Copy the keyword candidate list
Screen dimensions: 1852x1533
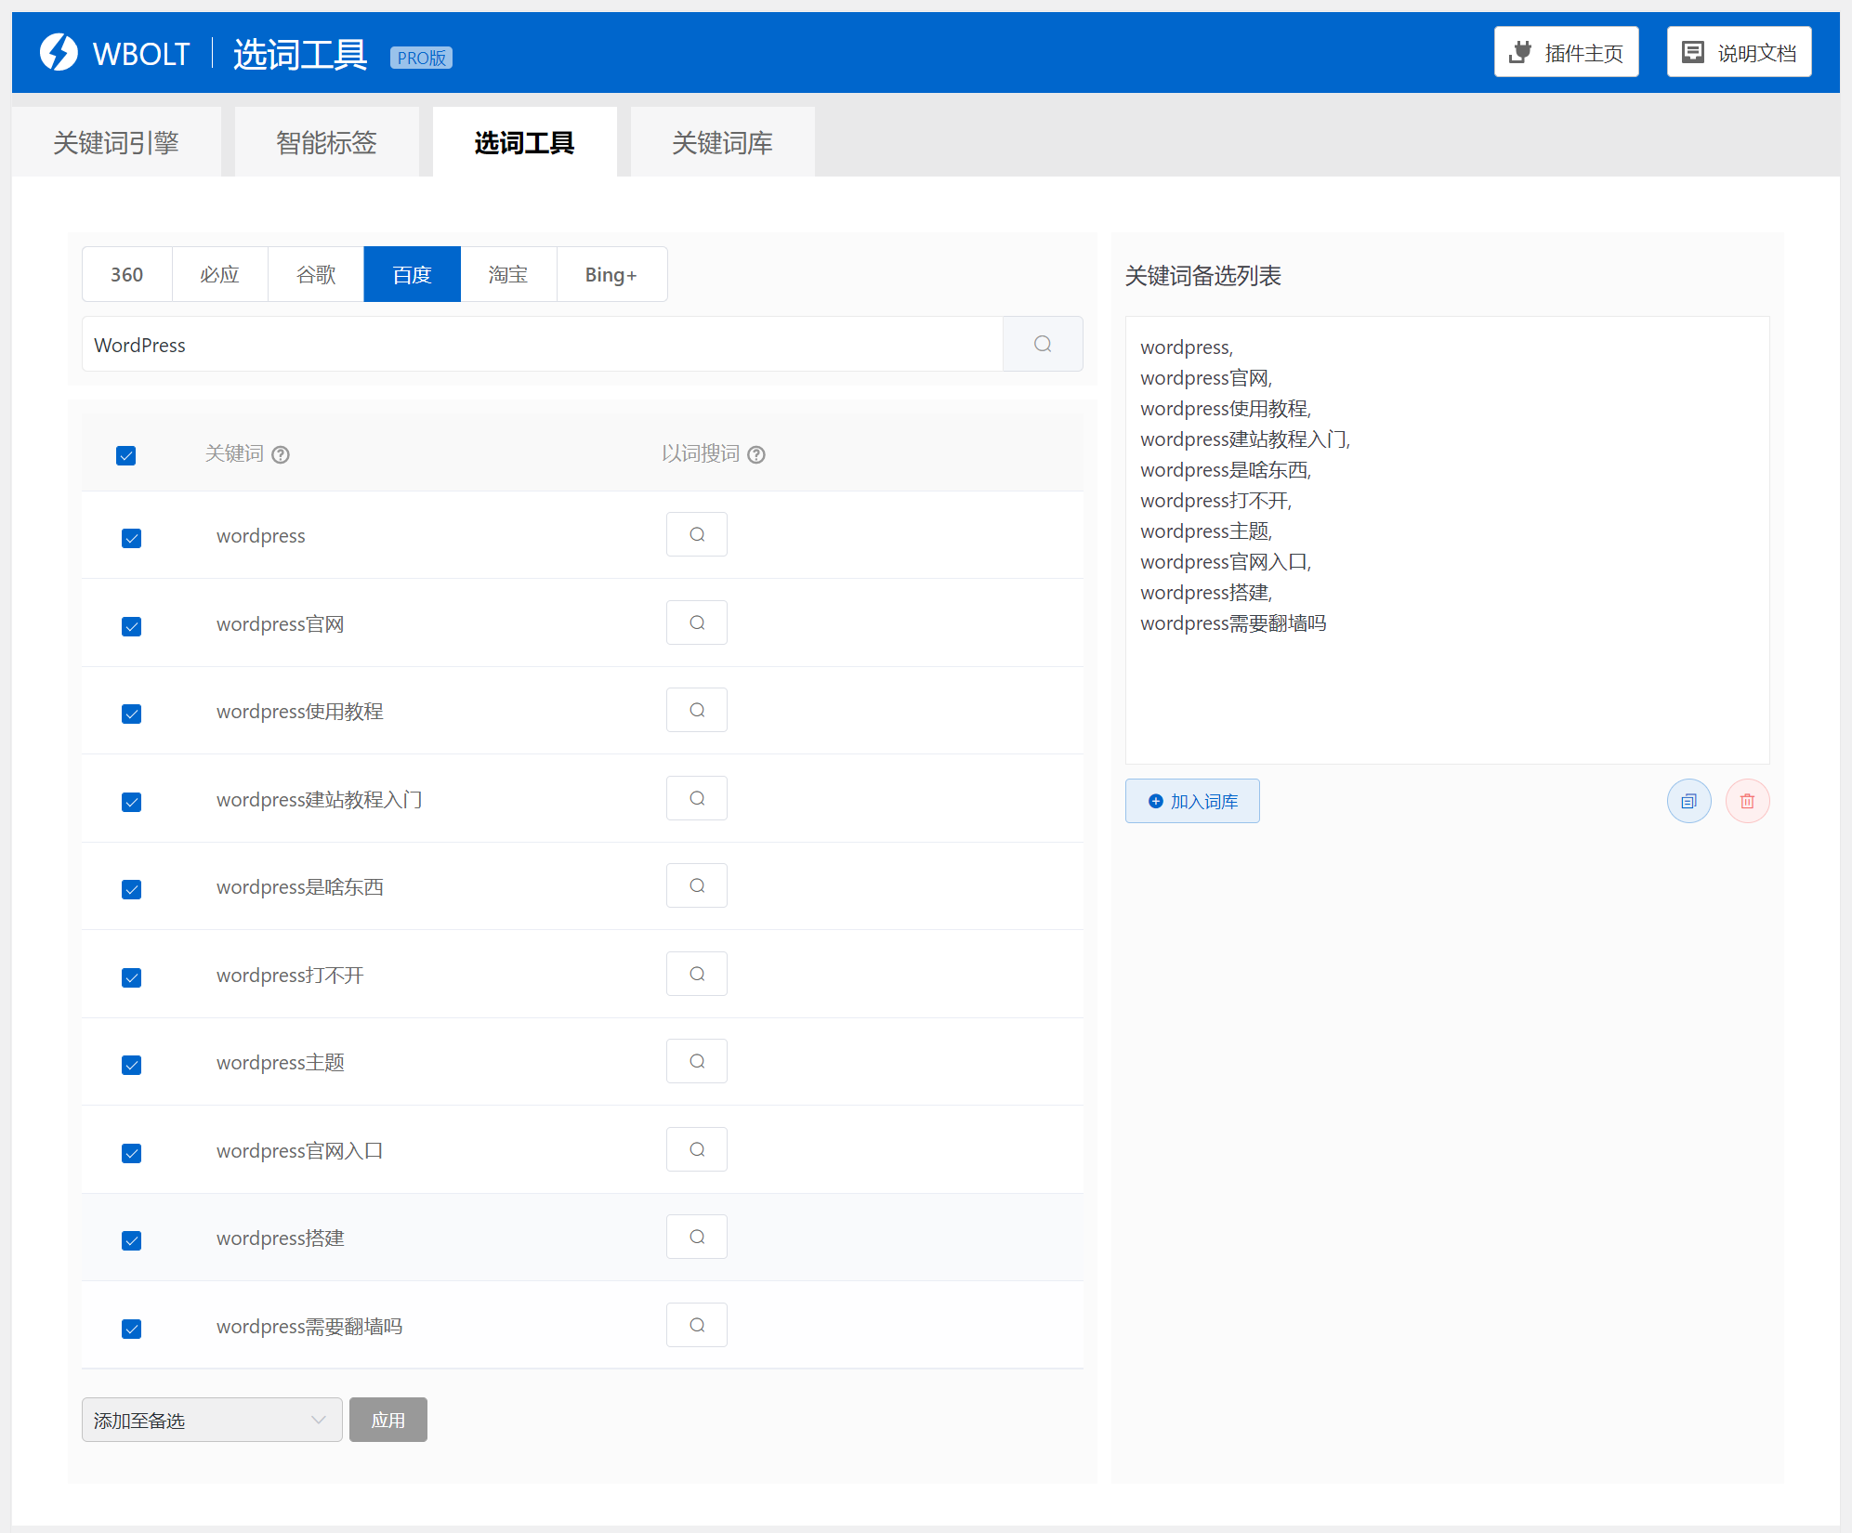pos(1688,801)
